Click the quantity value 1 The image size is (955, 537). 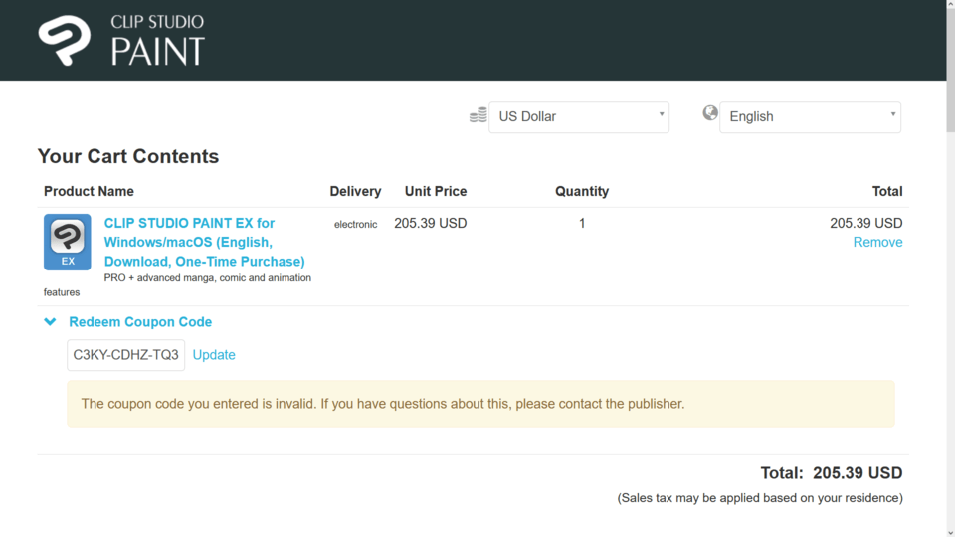point(582,223)
